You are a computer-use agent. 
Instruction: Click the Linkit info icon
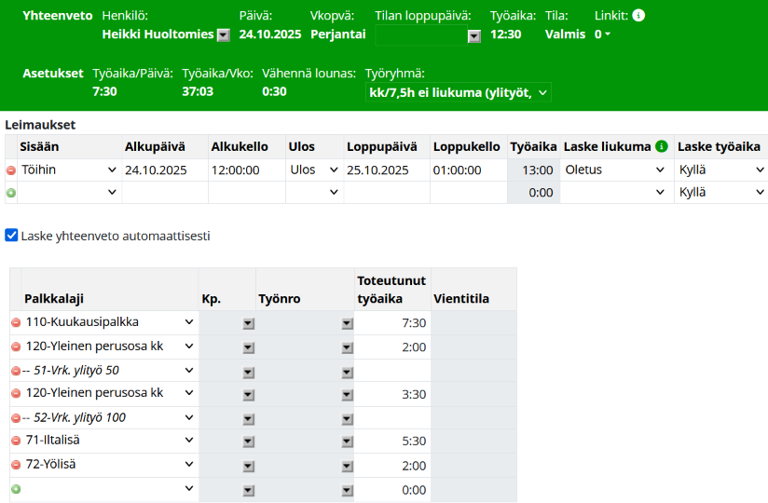coord(638,16)
